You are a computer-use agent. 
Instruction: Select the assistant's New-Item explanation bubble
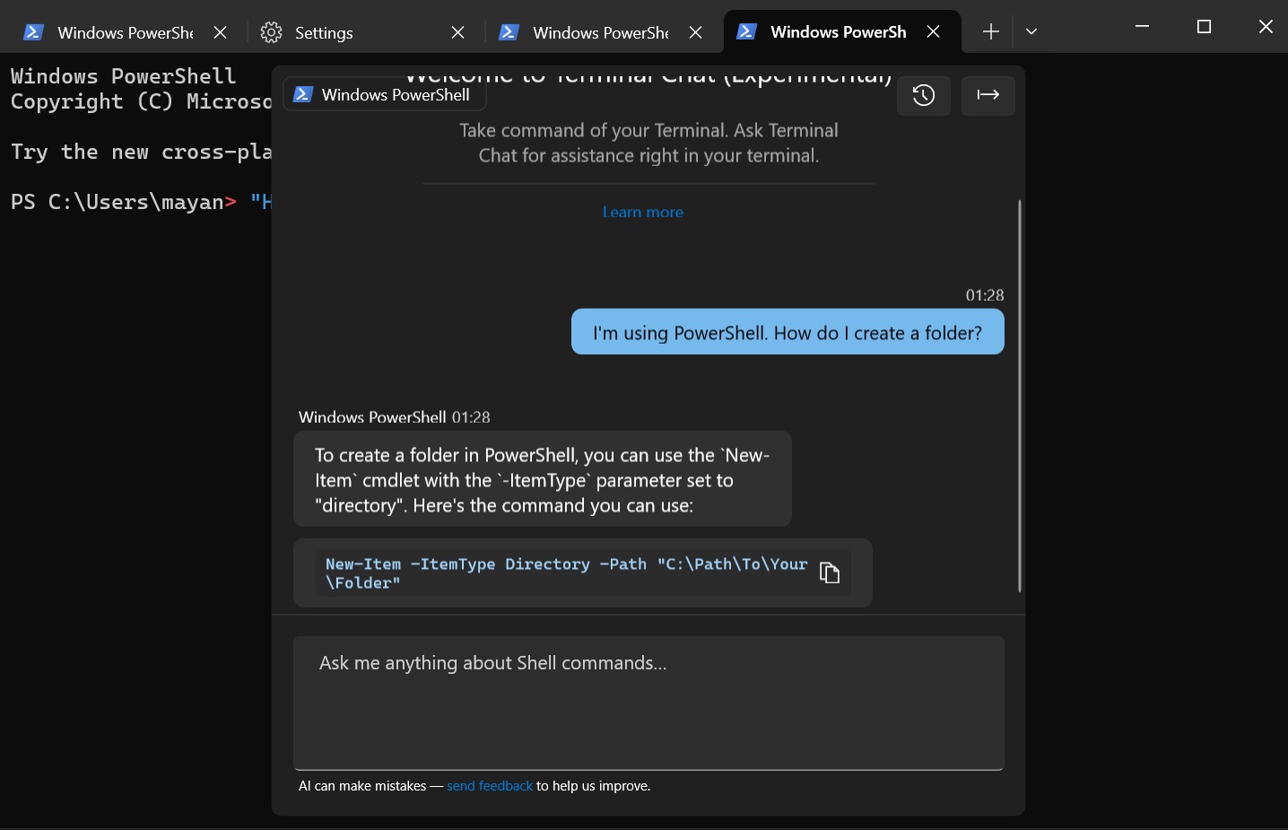click(542, 479)
